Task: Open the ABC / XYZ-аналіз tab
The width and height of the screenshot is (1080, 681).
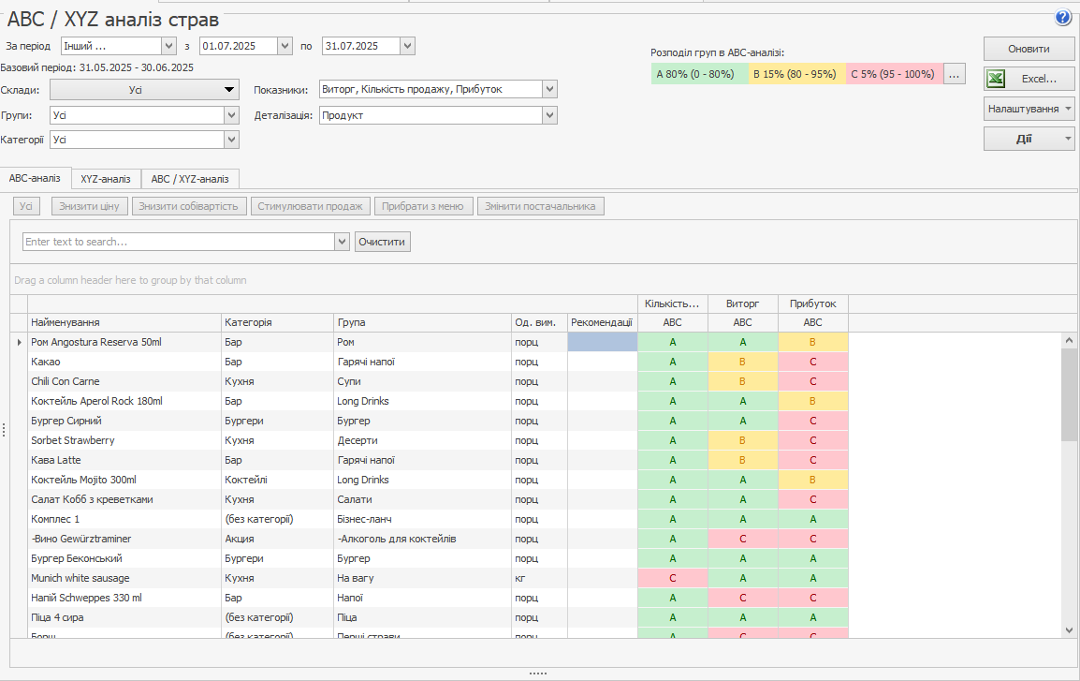Action: coord(190,179)
